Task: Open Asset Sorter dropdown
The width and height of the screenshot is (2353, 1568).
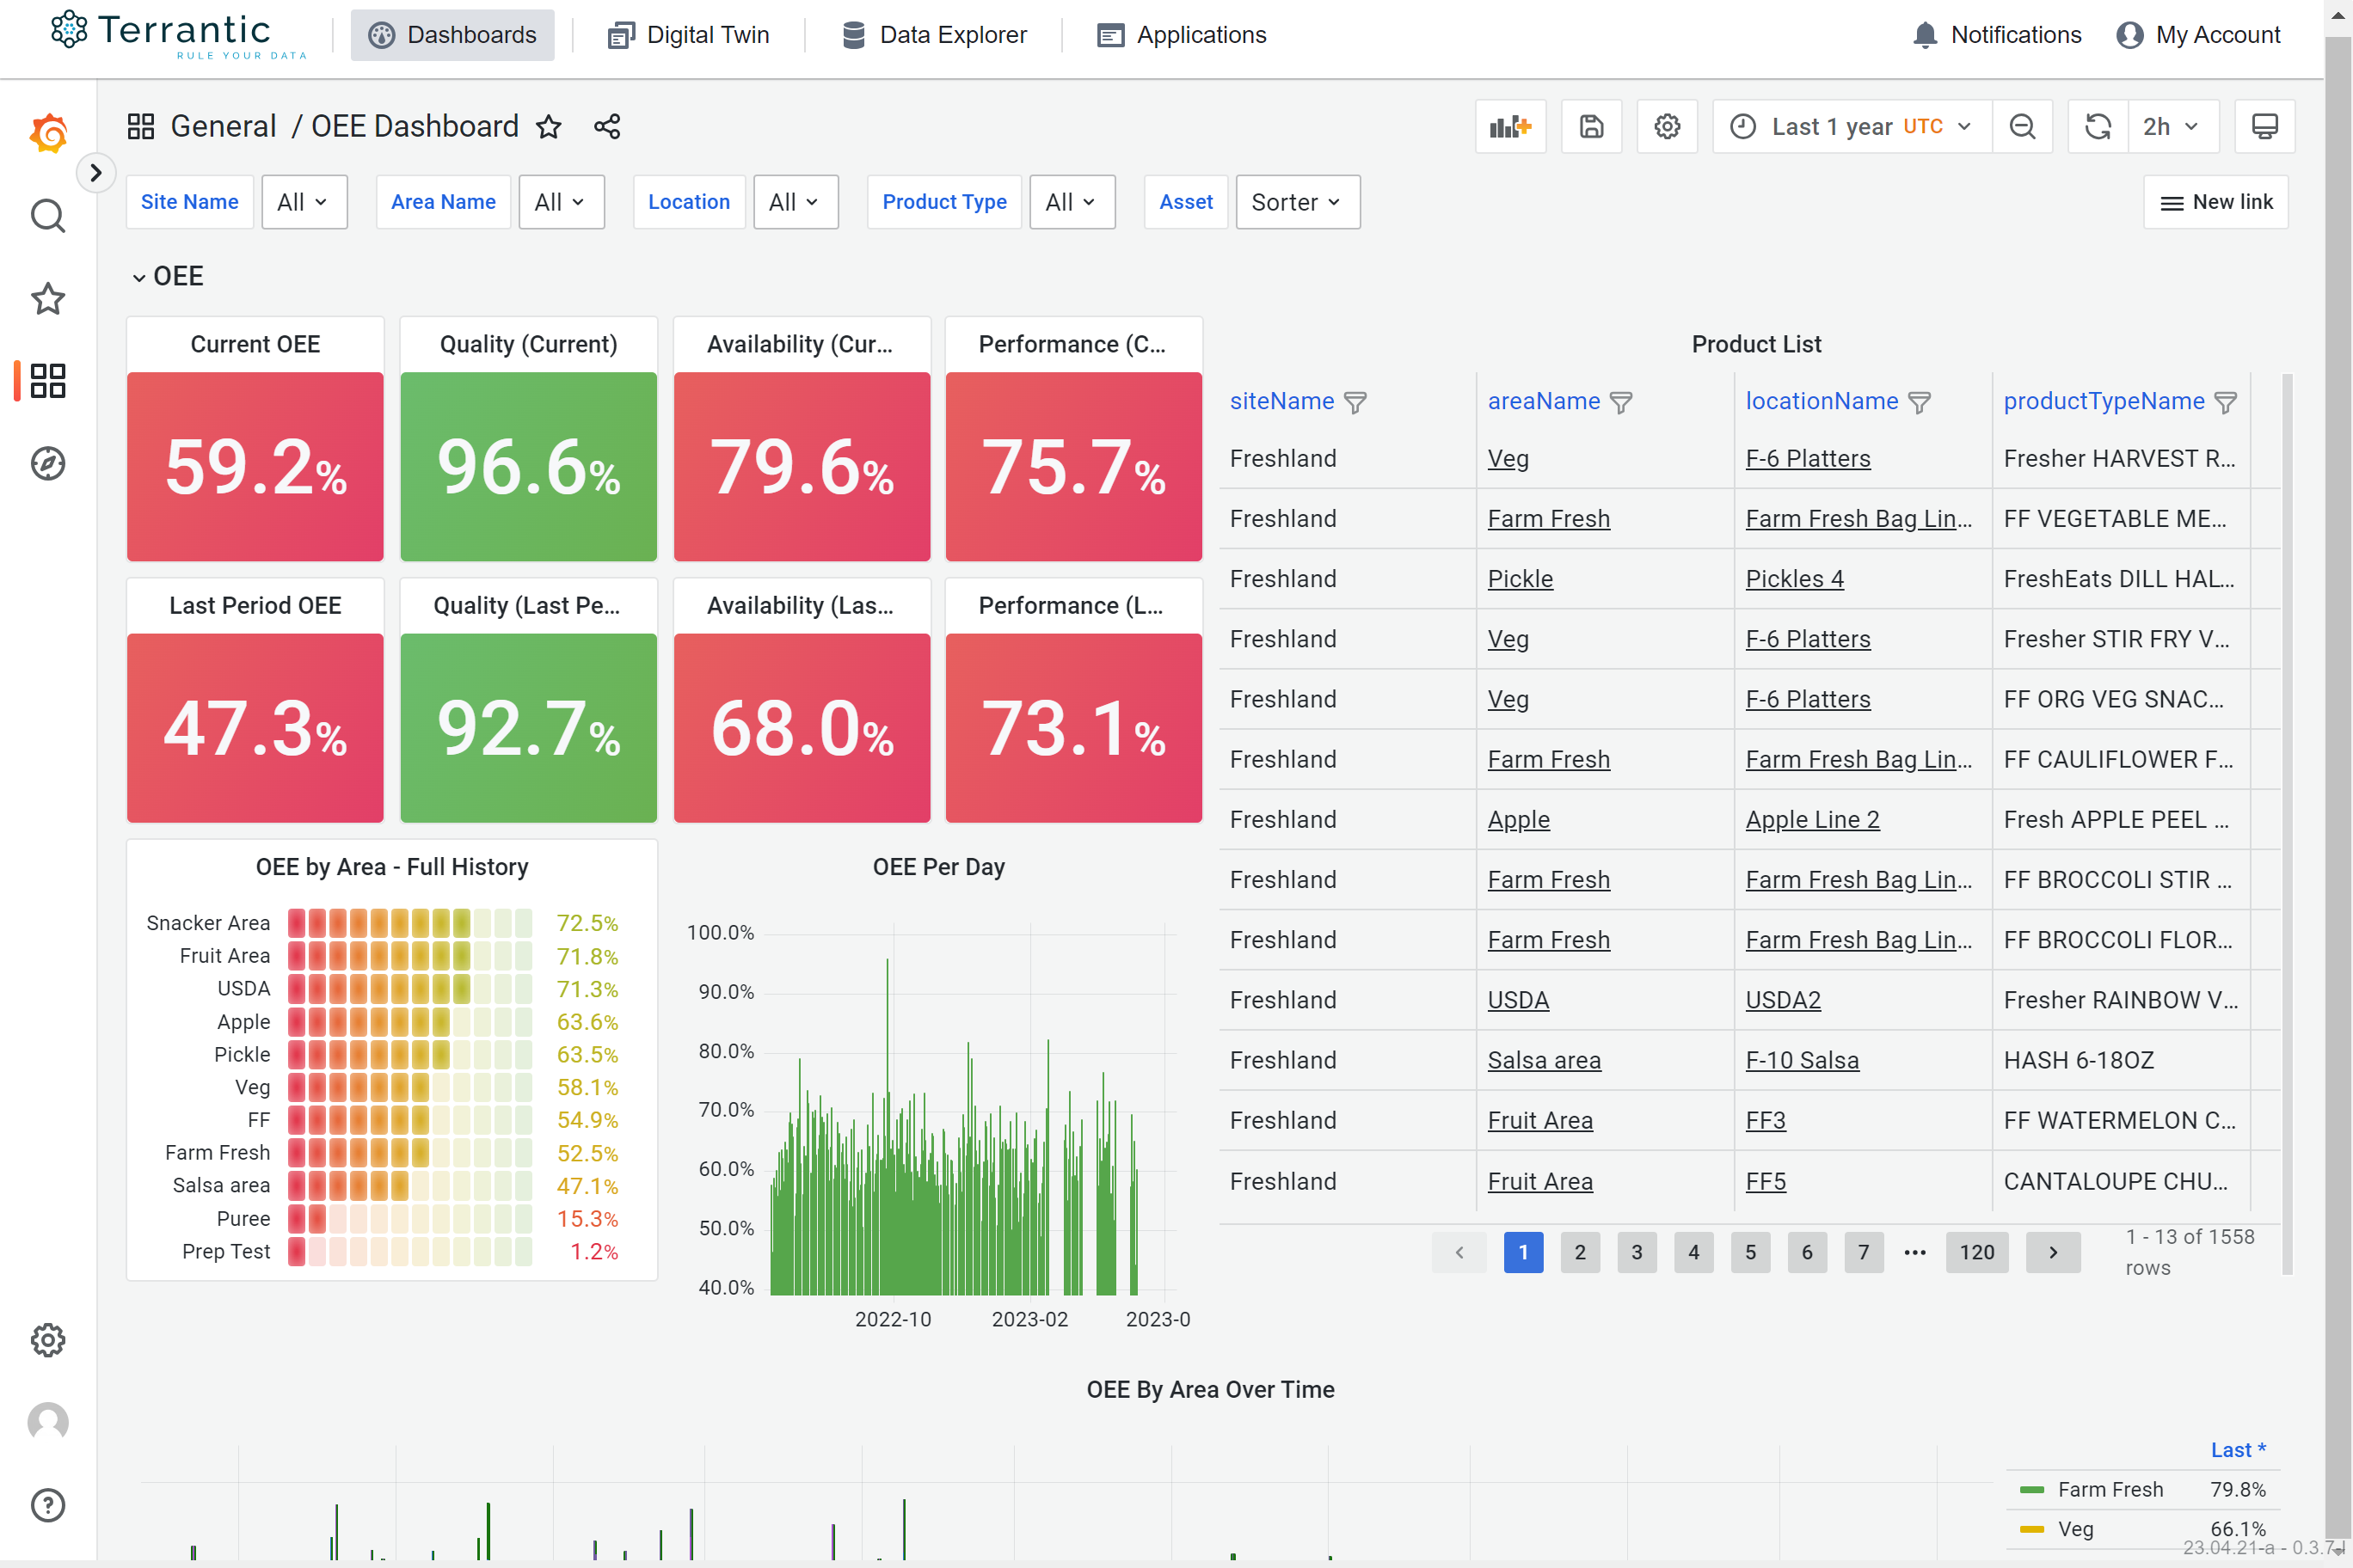Action: click(1298, 202)
